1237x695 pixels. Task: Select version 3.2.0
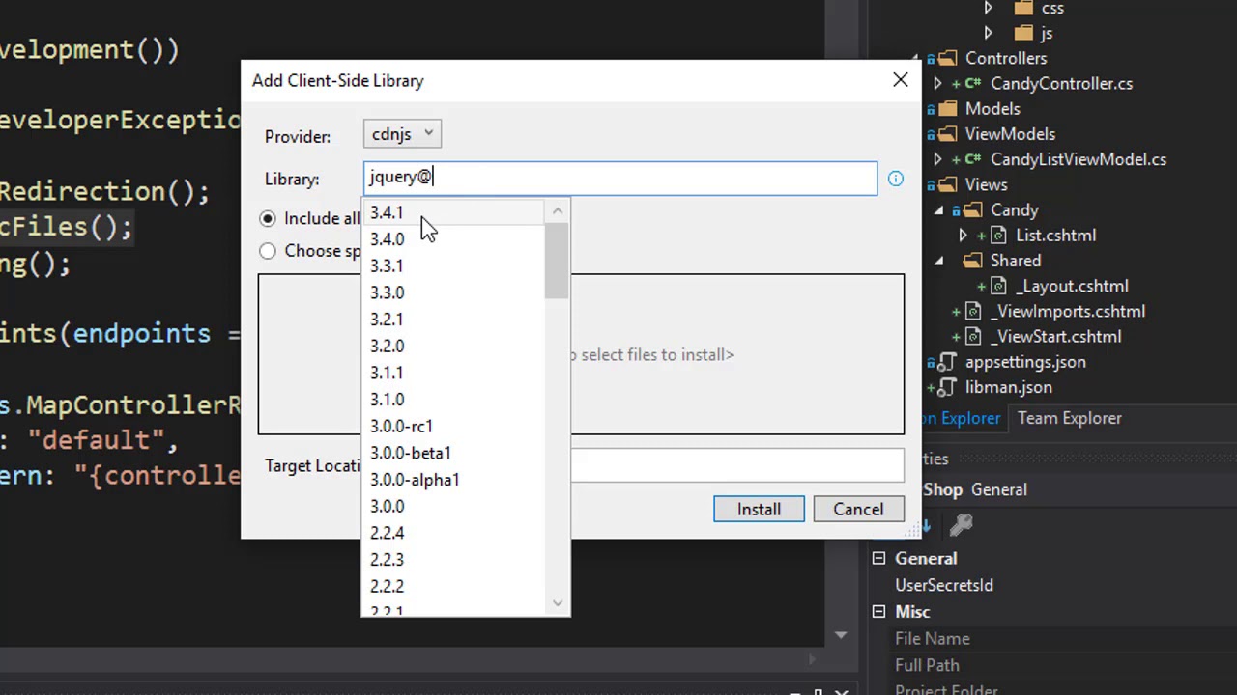(453, 346)
